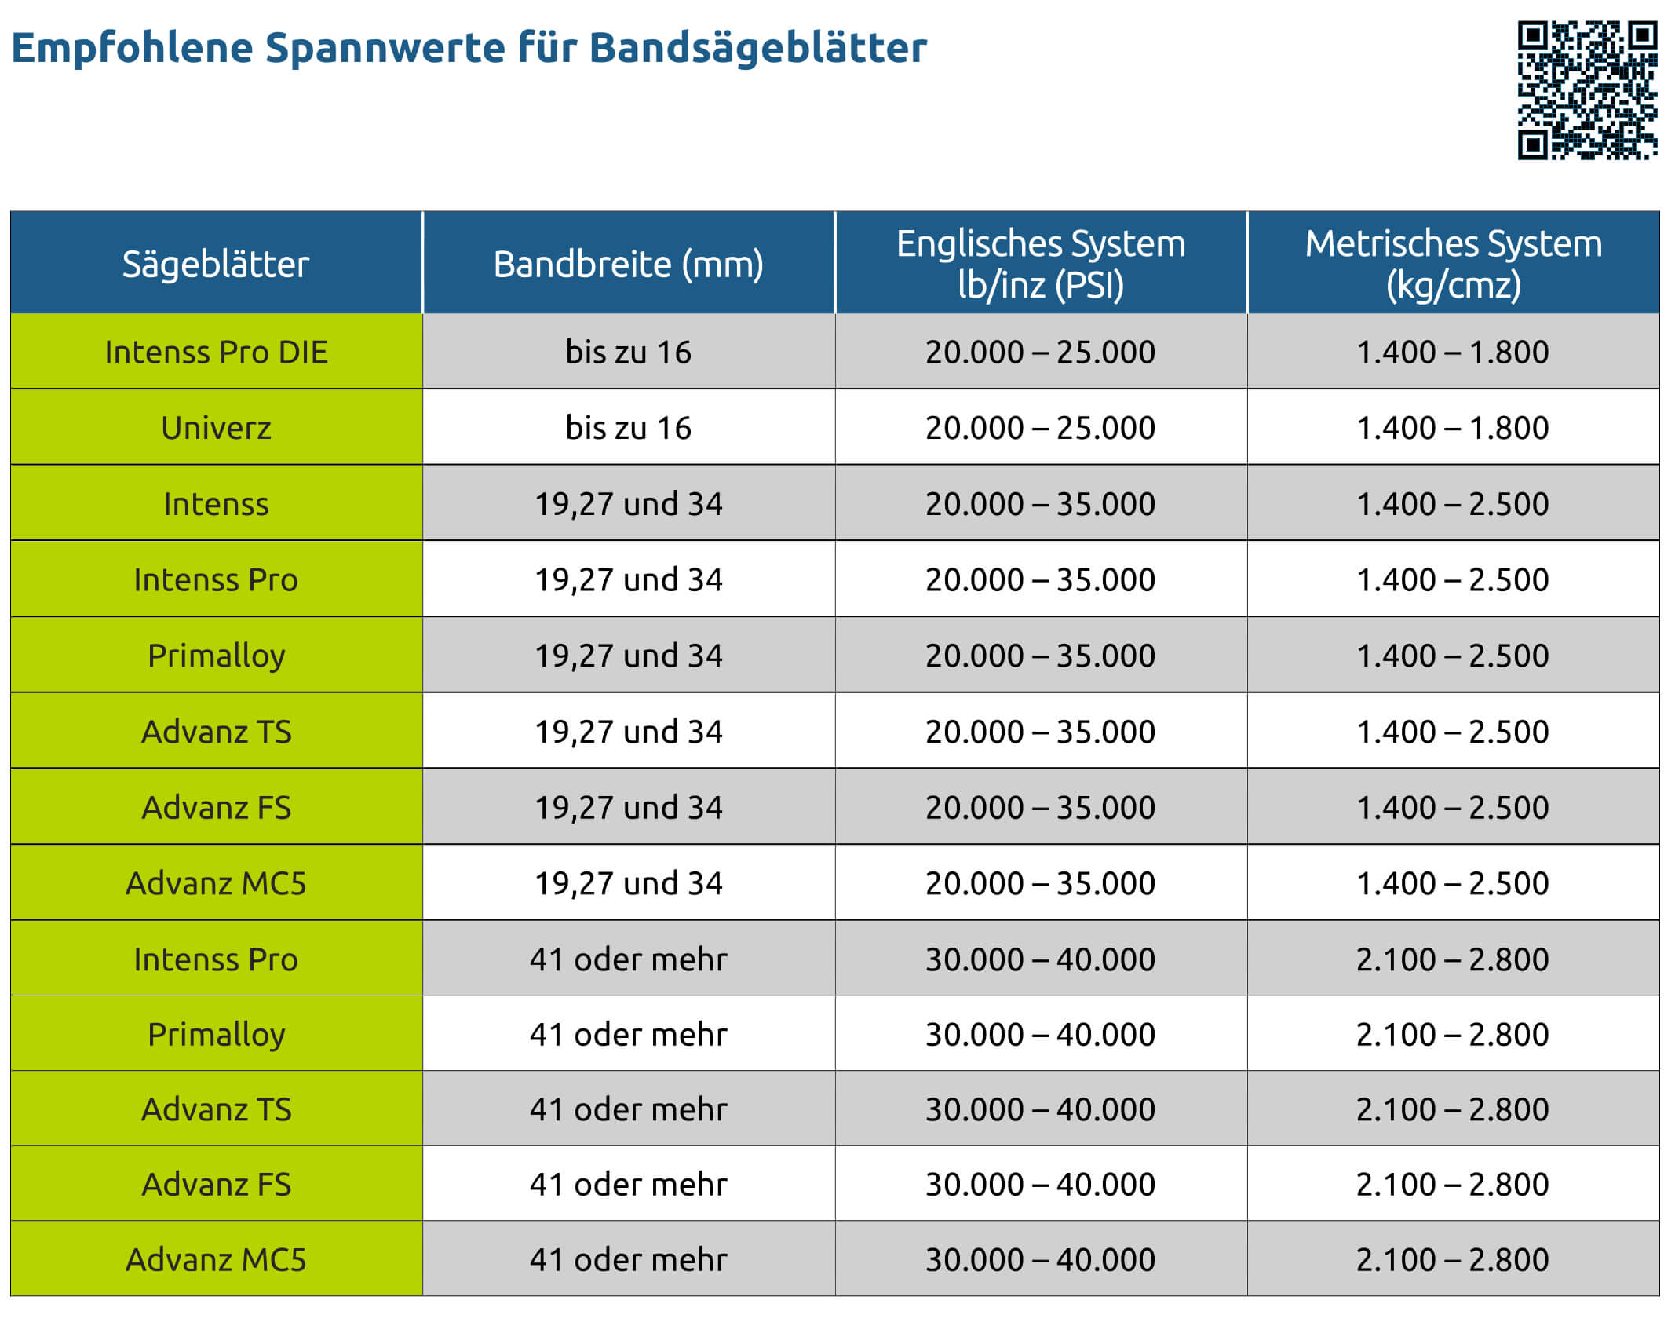Viewport: 1675px width, 1326px height.
Task: Click the PSI value for Intenss Pro 41 oder mehr
Action: (x=1040, y=959)
